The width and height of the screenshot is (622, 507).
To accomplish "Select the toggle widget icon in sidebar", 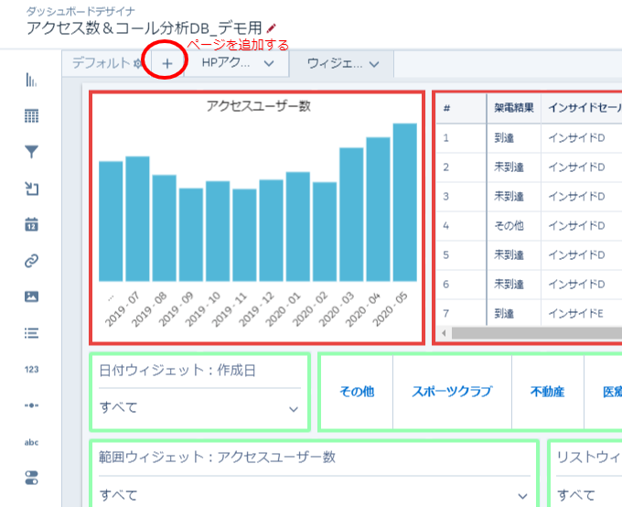I will [31, 477].
